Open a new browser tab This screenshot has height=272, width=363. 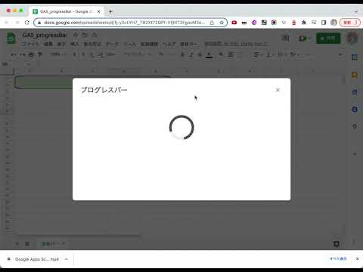pyautogui.click(x=110, y=11)
